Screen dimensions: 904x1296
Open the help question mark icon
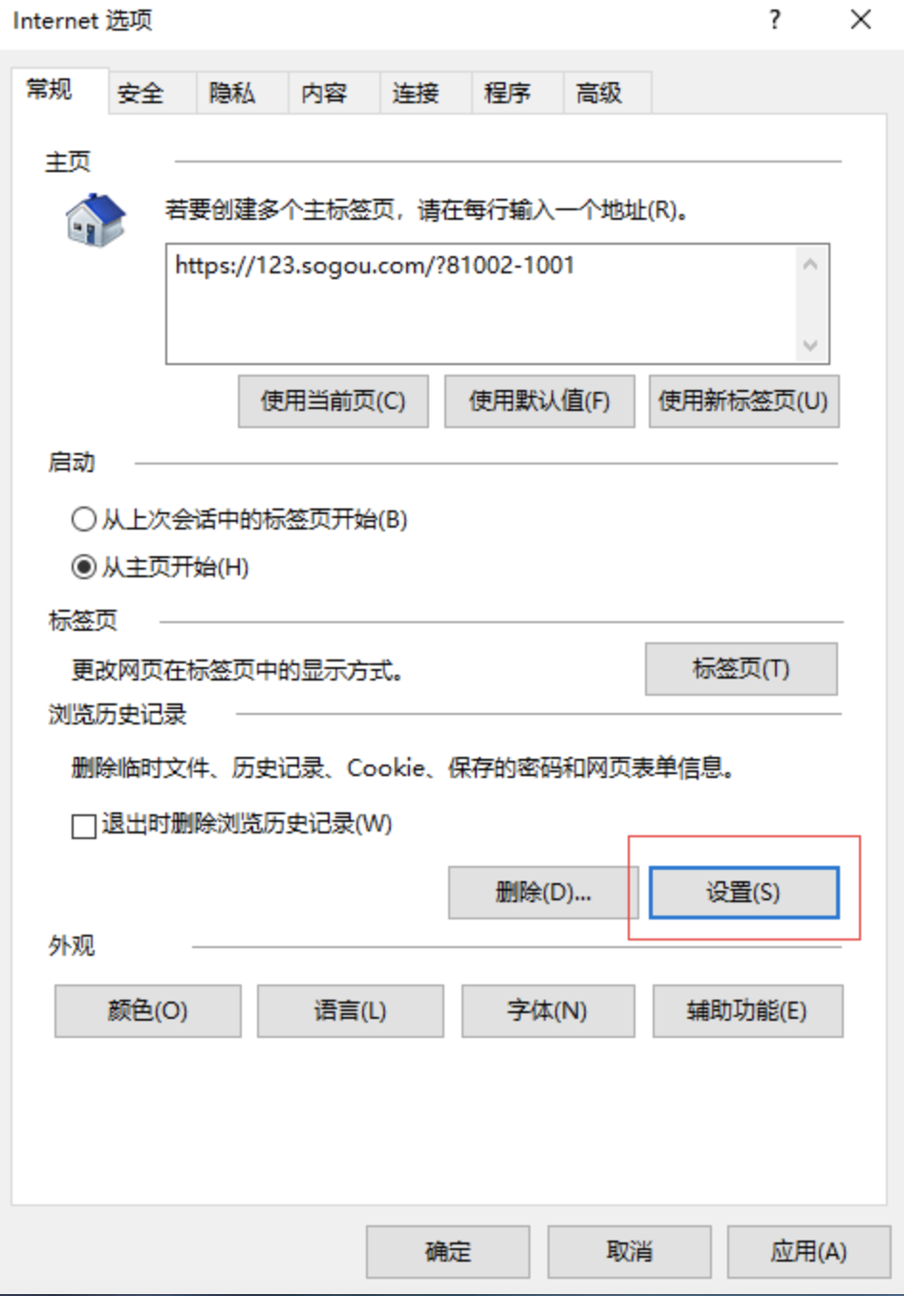[x=775, y=20]
